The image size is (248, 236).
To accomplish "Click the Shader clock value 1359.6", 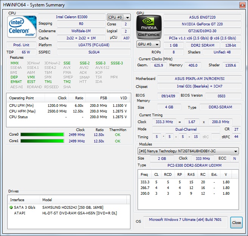I will click(231, 65).
